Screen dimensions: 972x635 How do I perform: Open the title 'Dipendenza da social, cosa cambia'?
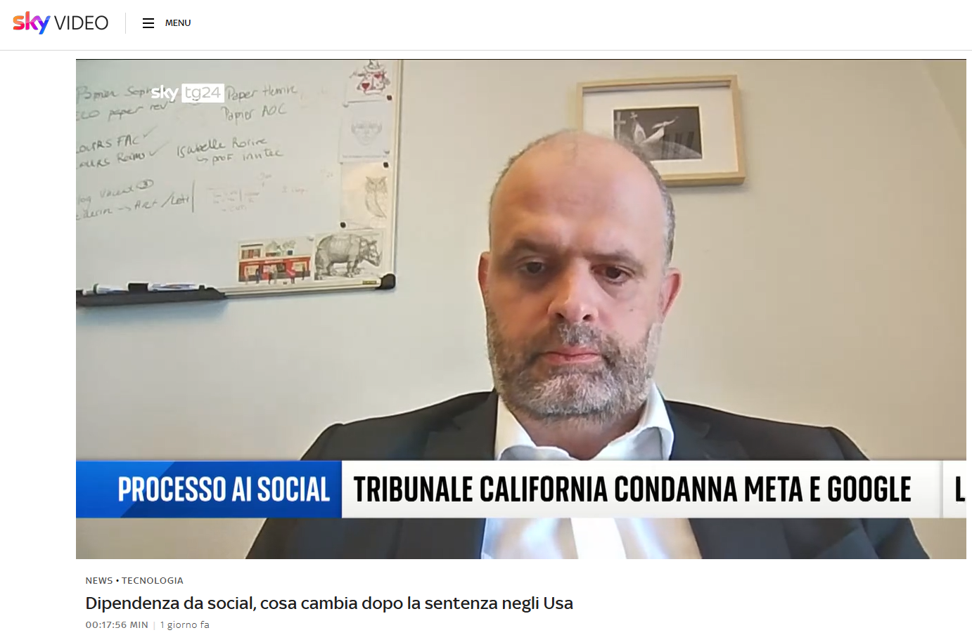[329, 603]
